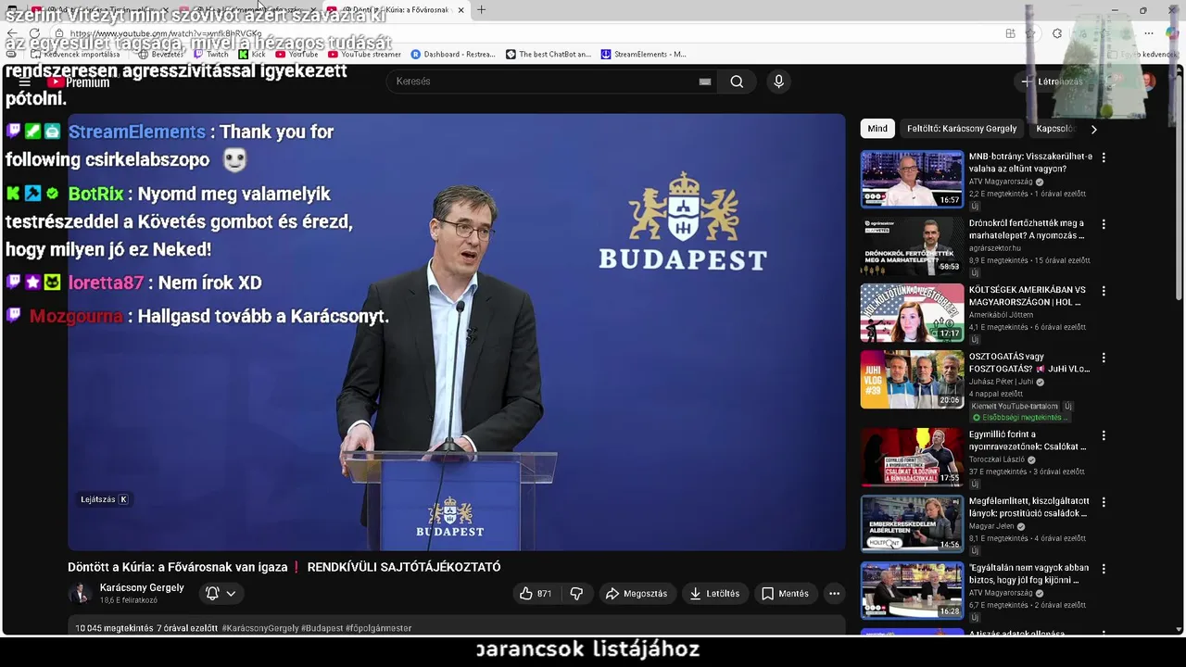This screenshot has height=667, width=1186.
Task: Open the YouTube hamburger guide menu
Action: (x=25, y=82)
